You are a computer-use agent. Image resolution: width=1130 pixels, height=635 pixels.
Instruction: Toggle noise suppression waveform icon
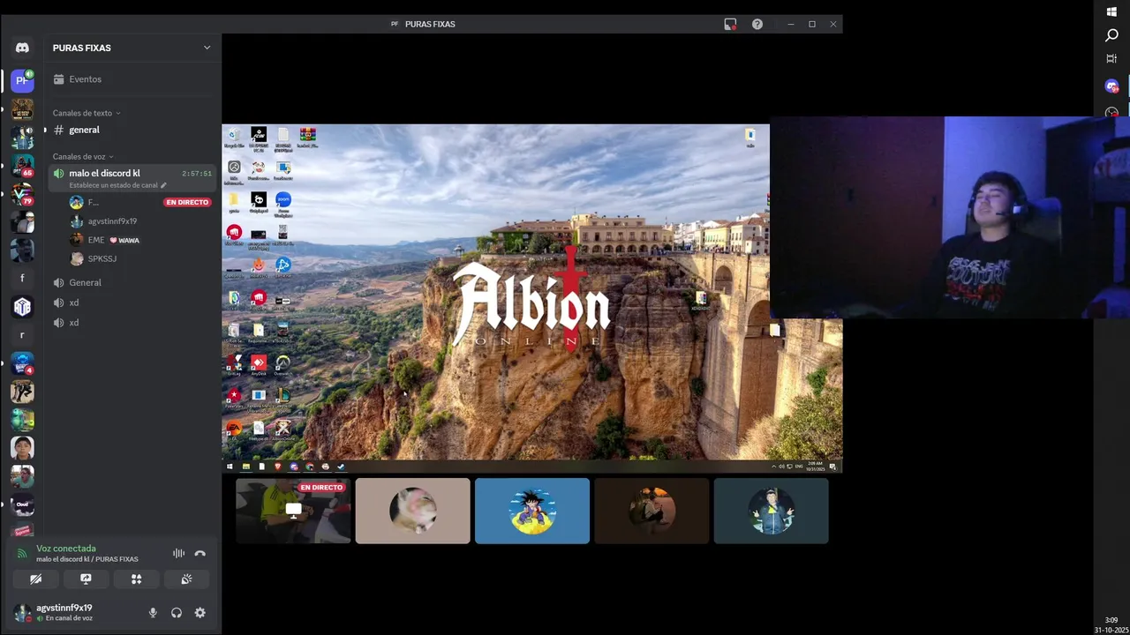click(x=178, y=553)
